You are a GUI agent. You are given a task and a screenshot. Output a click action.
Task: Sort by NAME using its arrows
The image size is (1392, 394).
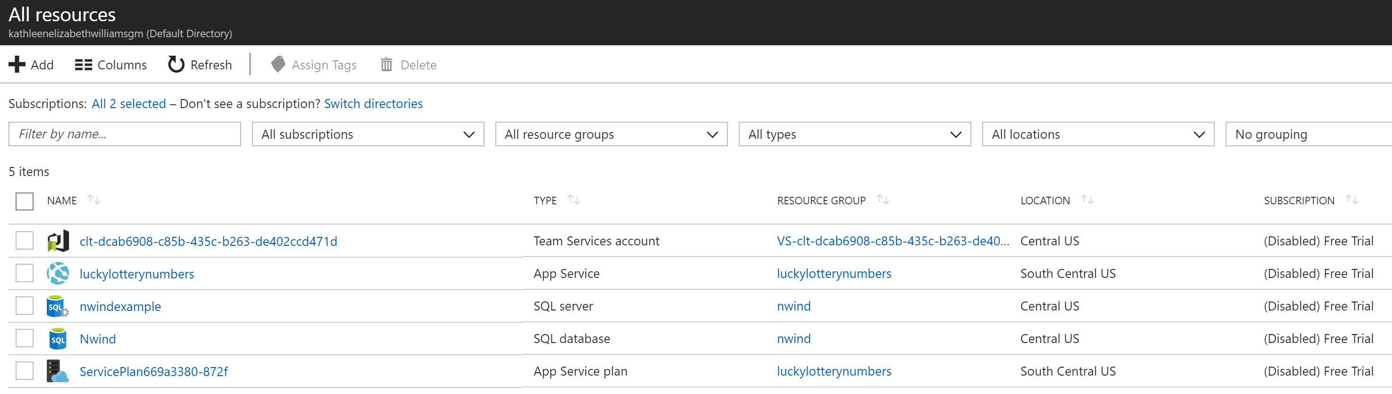click(94, 200)
